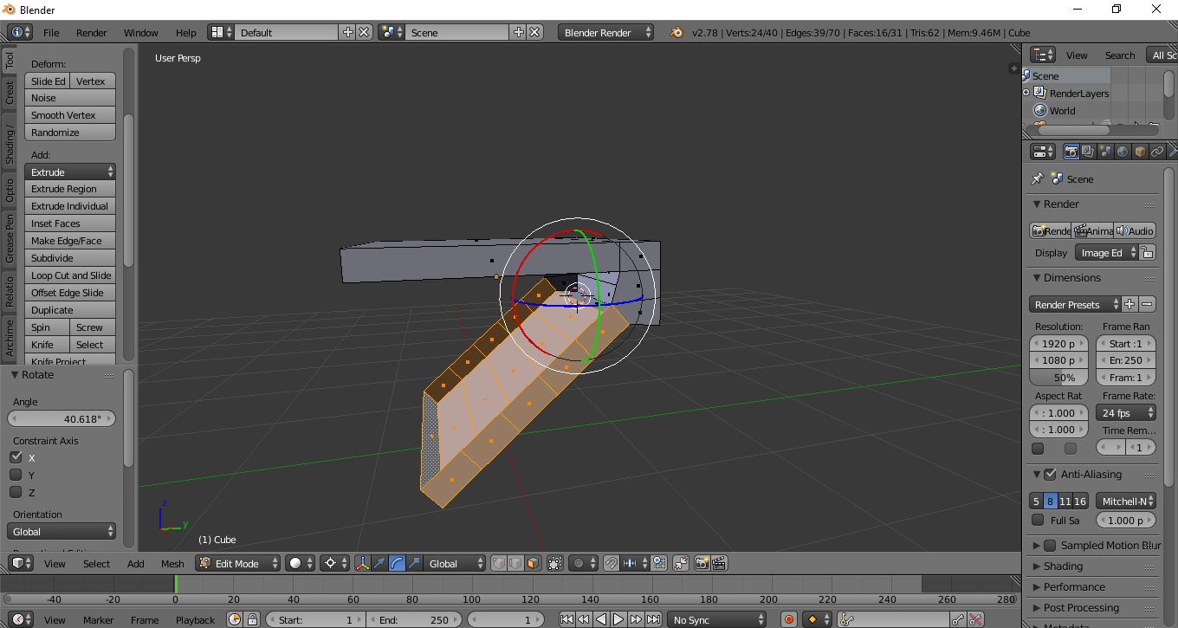The image size is (1178, 628).
Task: Open the 3D view editor type selector
Action: pyautogui.click(x=20, y=563)
